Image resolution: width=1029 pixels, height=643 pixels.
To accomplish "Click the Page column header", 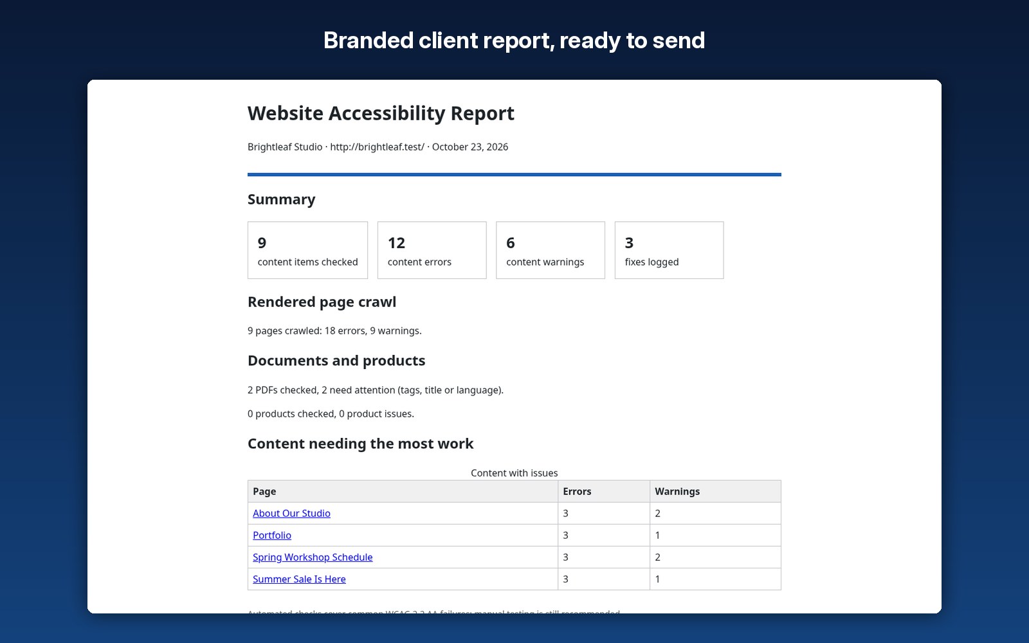I will pyautogui.click(x=403, y=491).
